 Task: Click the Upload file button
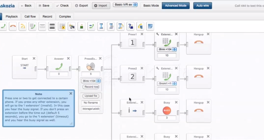(91, 96)
